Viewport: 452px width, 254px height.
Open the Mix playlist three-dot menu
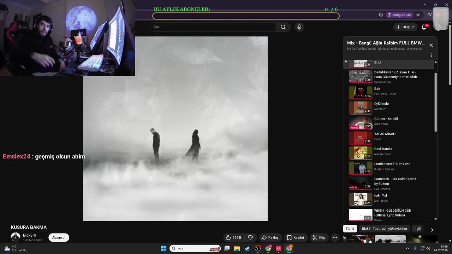431,55
